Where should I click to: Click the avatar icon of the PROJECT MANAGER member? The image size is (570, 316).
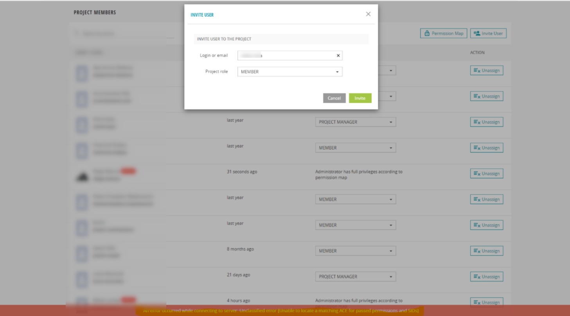pyautogui.click(x=82, y=125)
